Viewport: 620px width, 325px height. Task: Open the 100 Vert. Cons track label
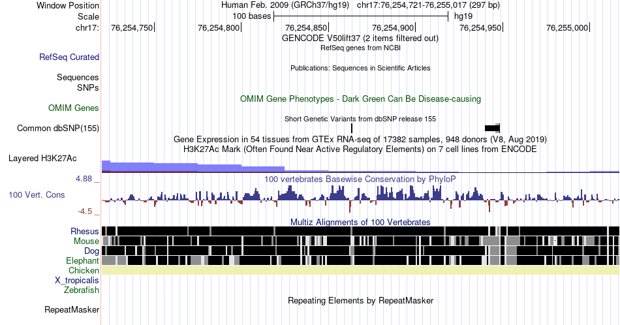point(37,195)
